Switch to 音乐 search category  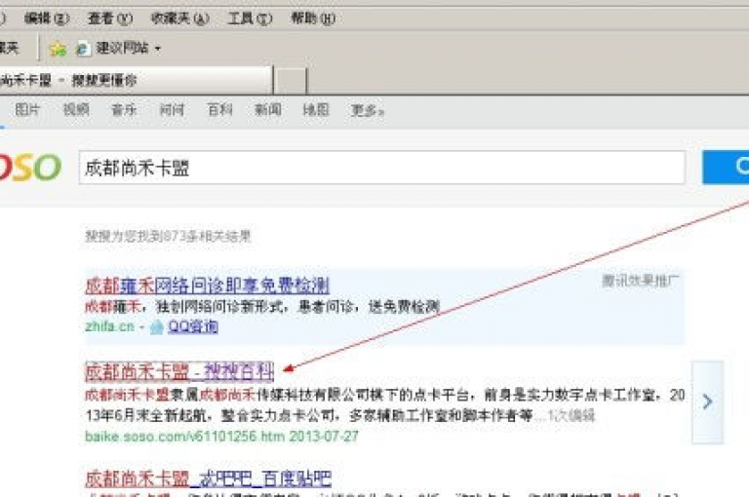coord(124,110)
